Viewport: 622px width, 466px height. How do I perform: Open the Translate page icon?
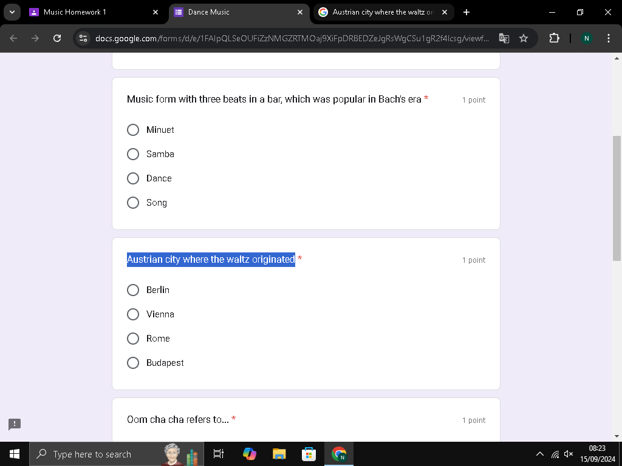coord(504,38)
